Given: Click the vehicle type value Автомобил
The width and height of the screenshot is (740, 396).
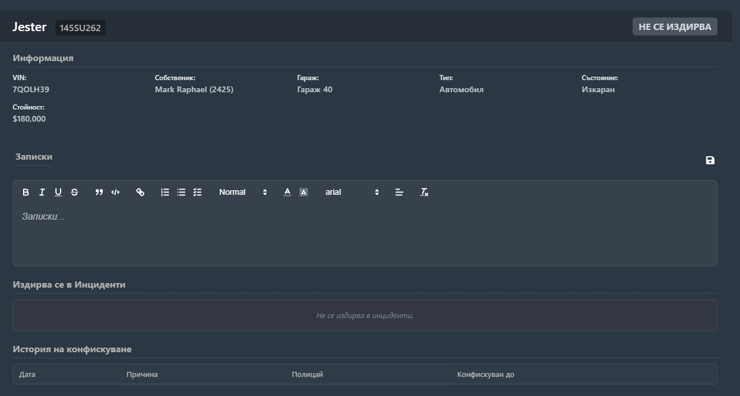Looking at the screenshot, I should click(461, 89).
